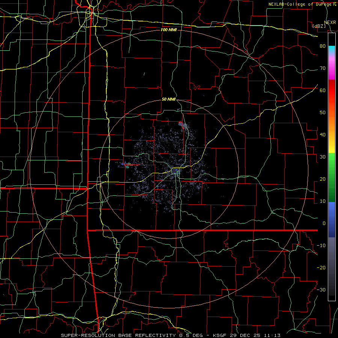Screen dimensions: 338x338
Task: Click the NEXR label above color scale
Action: 330,23
